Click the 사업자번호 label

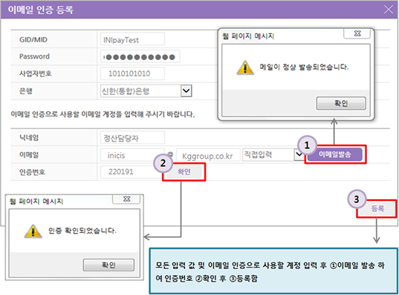pos(36,73)
